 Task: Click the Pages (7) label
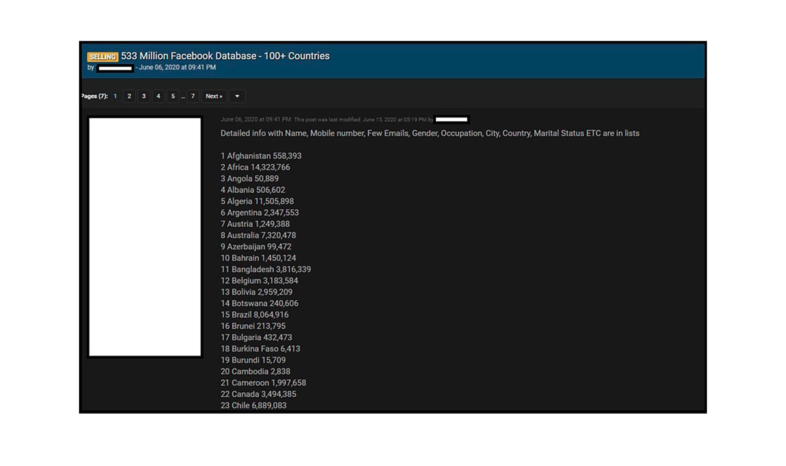(x=95, y=96)
